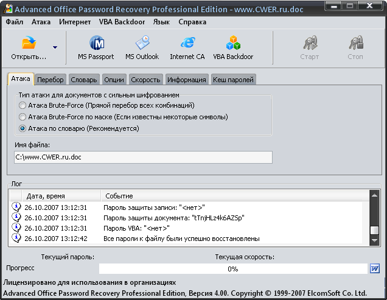Image resolution: width=387 pixels, height=300 pixels.
Task: Select direct Brute-Force attack radio option
Action: (x=23, y=106)
